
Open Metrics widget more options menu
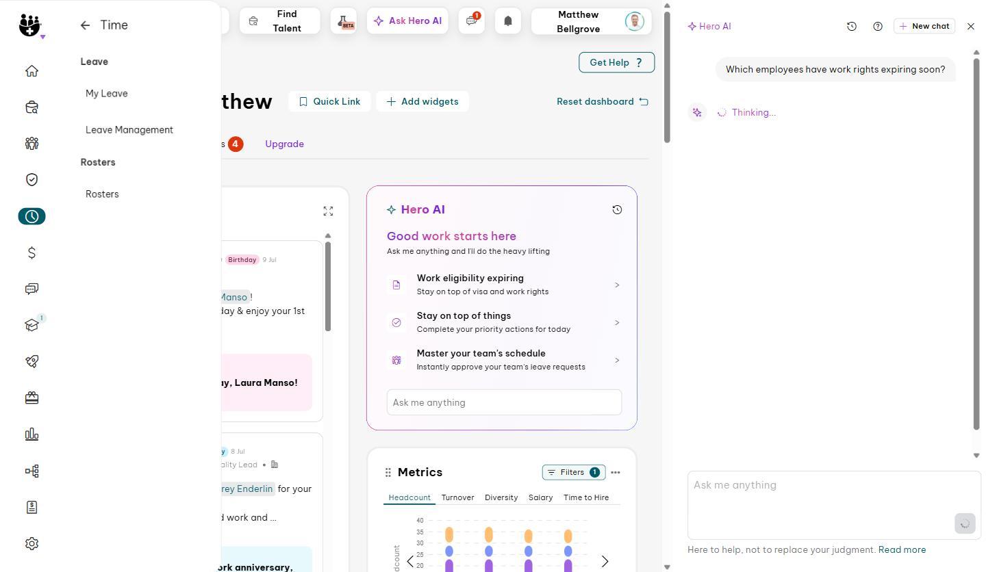[615, 472]
